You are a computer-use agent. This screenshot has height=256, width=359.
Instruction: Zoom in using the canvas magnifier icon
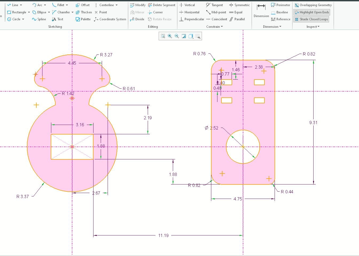pyautogui.click(x=170, y=36)
